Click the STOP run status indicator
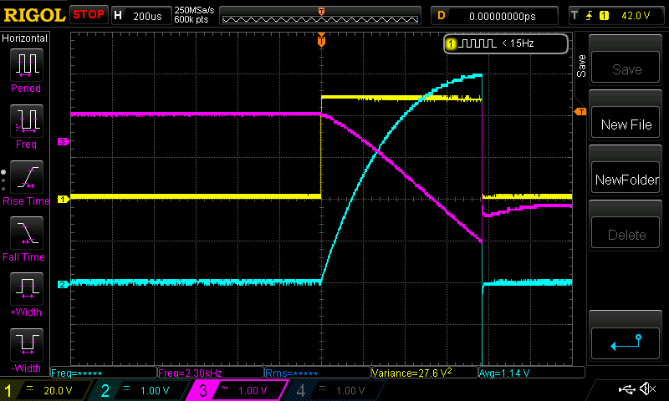669x401 pixels. pyautogui.click(x=89, y=14)
